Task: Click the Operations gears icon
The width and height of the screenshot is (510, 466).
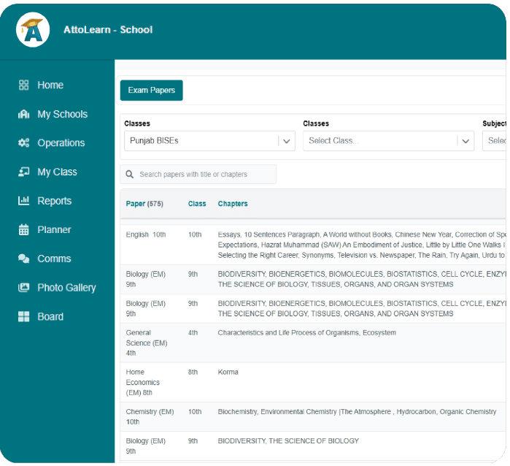Action: 23,143
